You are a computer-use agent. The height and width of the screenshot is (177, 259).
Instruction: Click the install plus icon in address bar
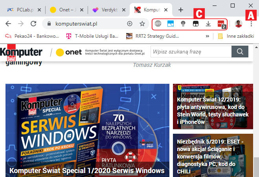130,24
